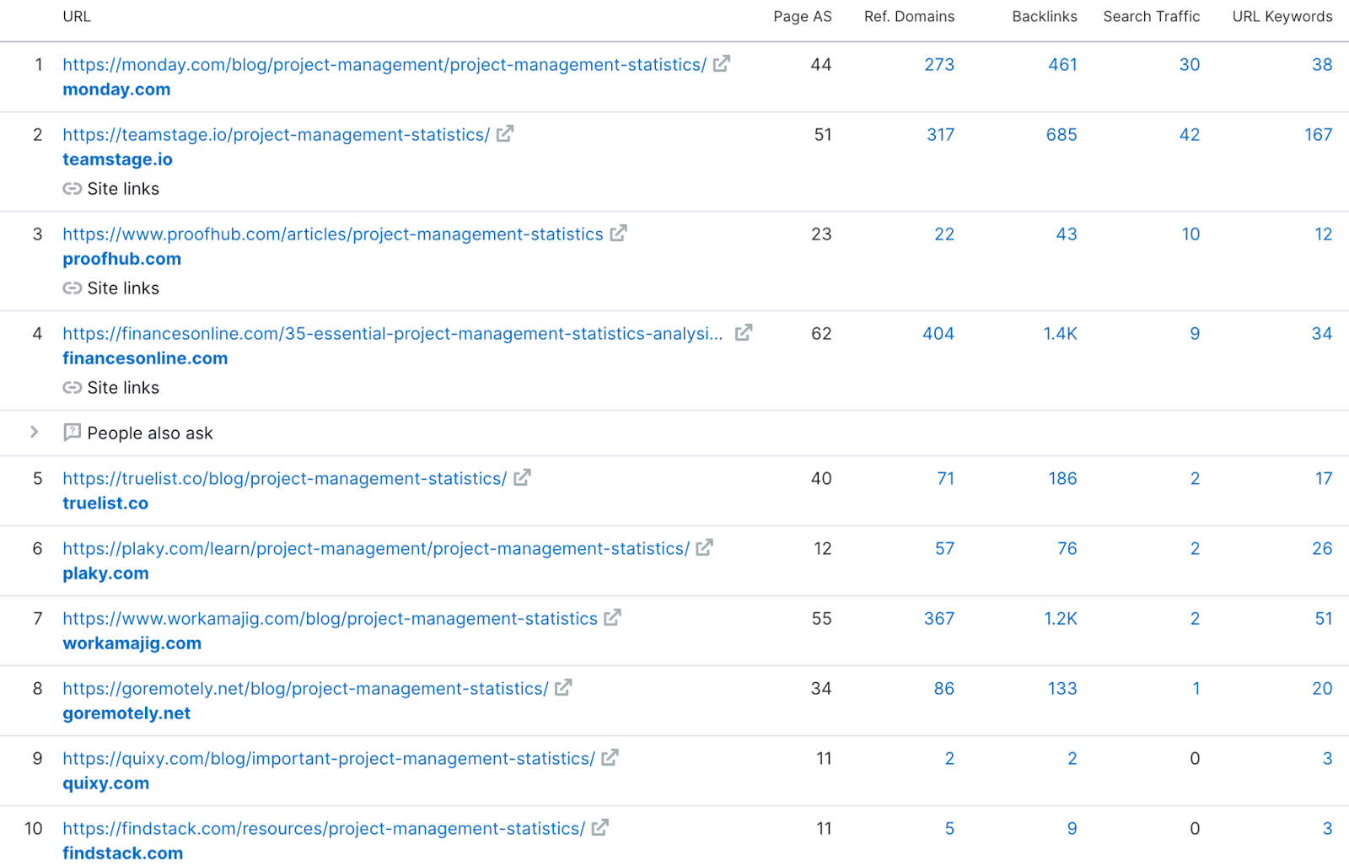Click the workamajig.com domain name
Viewport: 1349px width, 866px height.
click(x=132, y=643)
